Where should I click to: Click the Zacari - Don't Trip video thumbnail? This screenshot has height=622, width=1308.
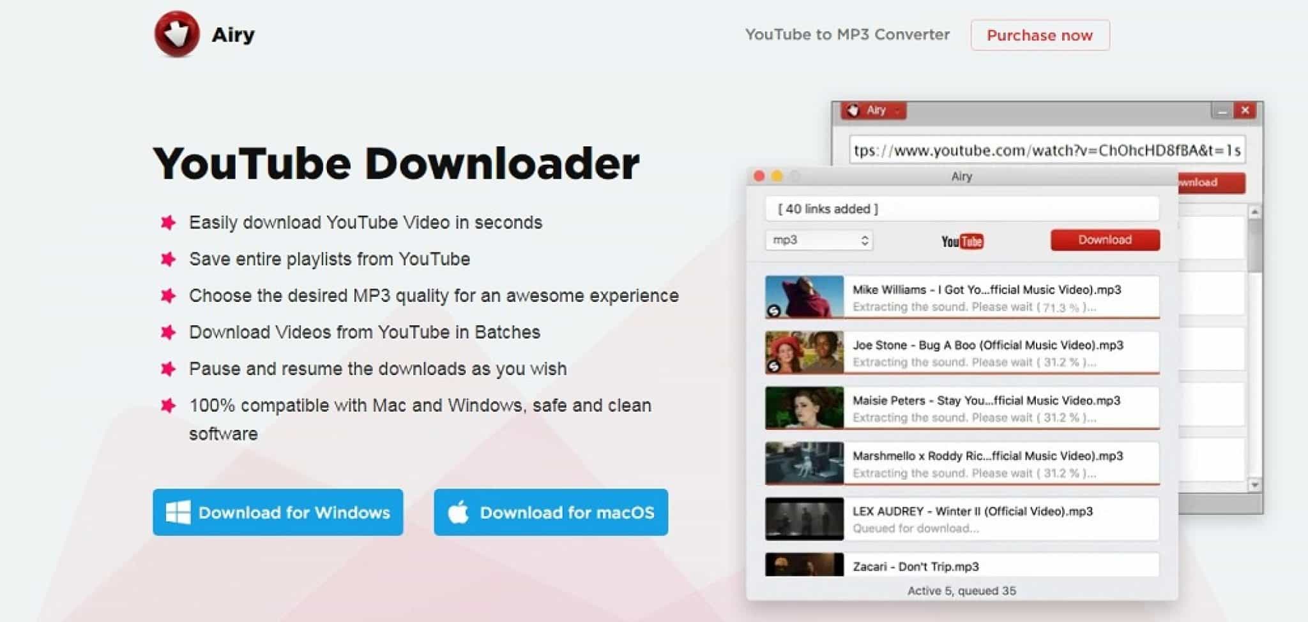pos(804,565)
